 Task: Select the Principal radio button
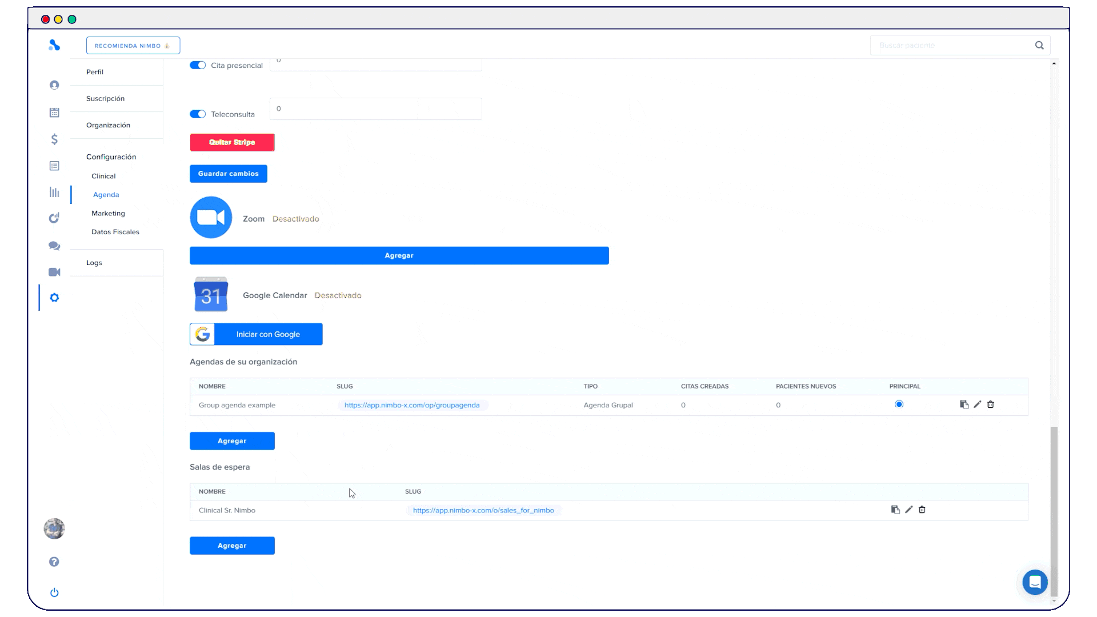[x=899, y=404]
